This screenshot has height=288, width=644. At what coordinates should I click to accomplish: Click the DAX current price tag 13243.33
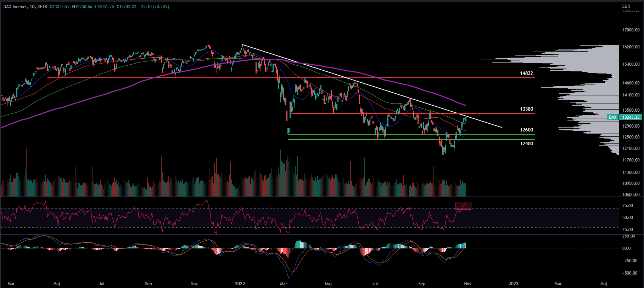tap(631, 117)
